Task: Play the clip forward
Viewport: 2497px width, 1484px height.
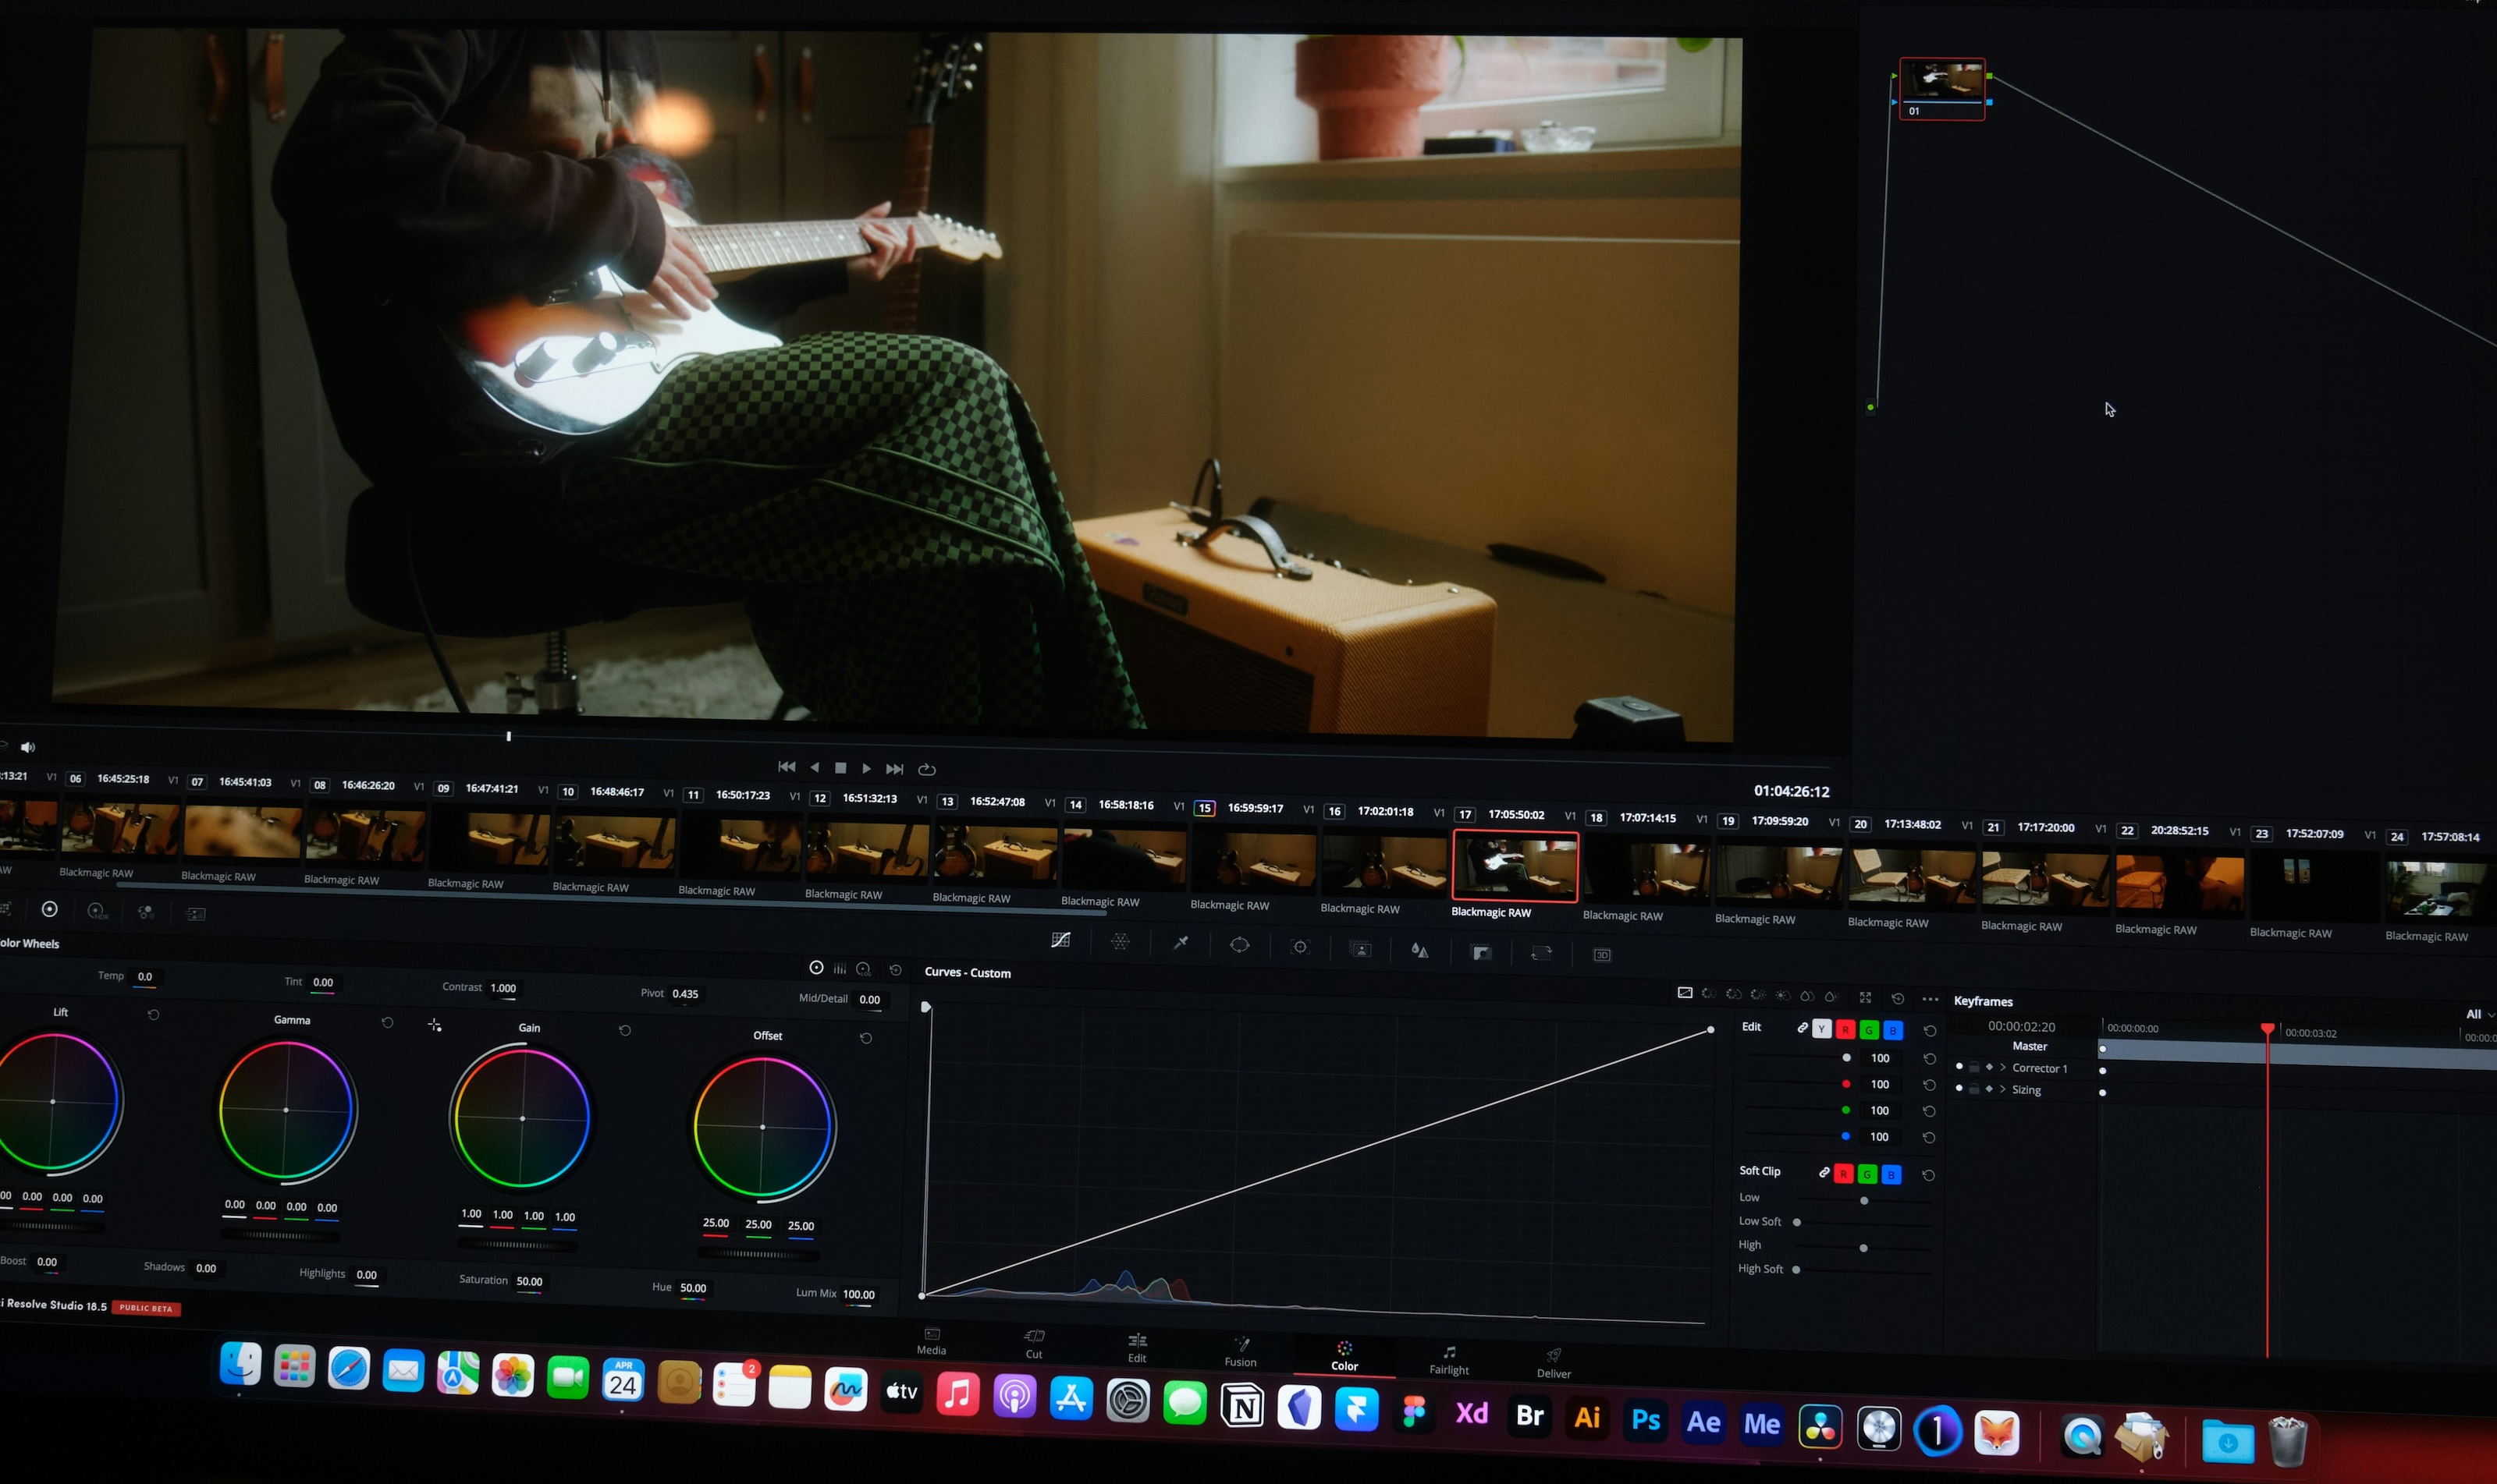Action: pyautogui.click(x=866, y=768)
